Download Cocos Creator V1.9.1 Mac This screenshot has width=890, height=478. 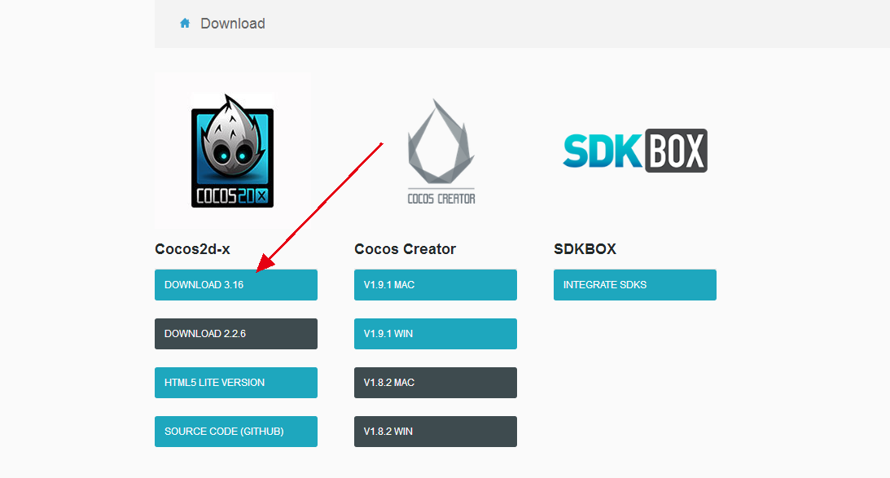(436, 284)
